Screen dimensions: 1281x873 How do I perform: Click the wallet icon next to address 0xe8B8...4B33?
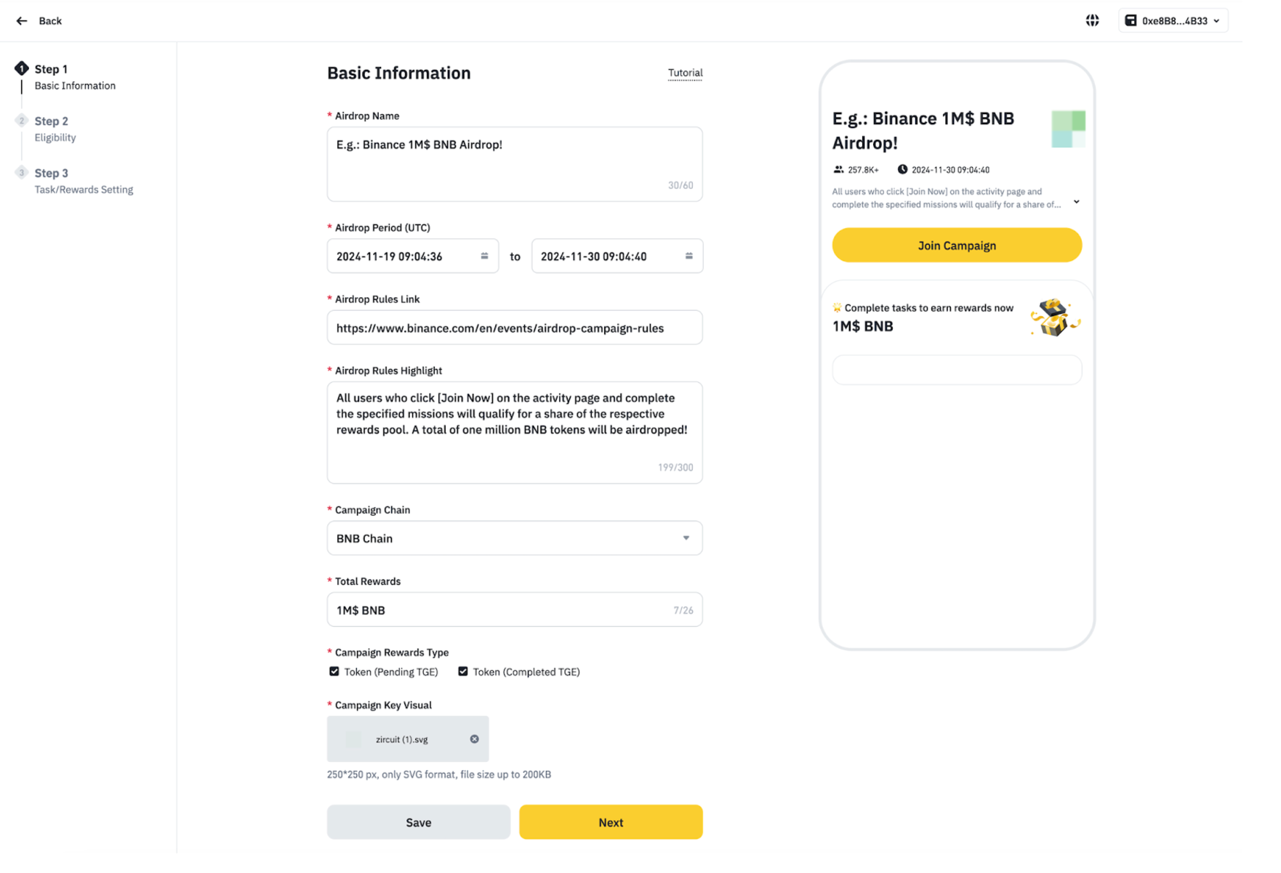coord(1131,20)
